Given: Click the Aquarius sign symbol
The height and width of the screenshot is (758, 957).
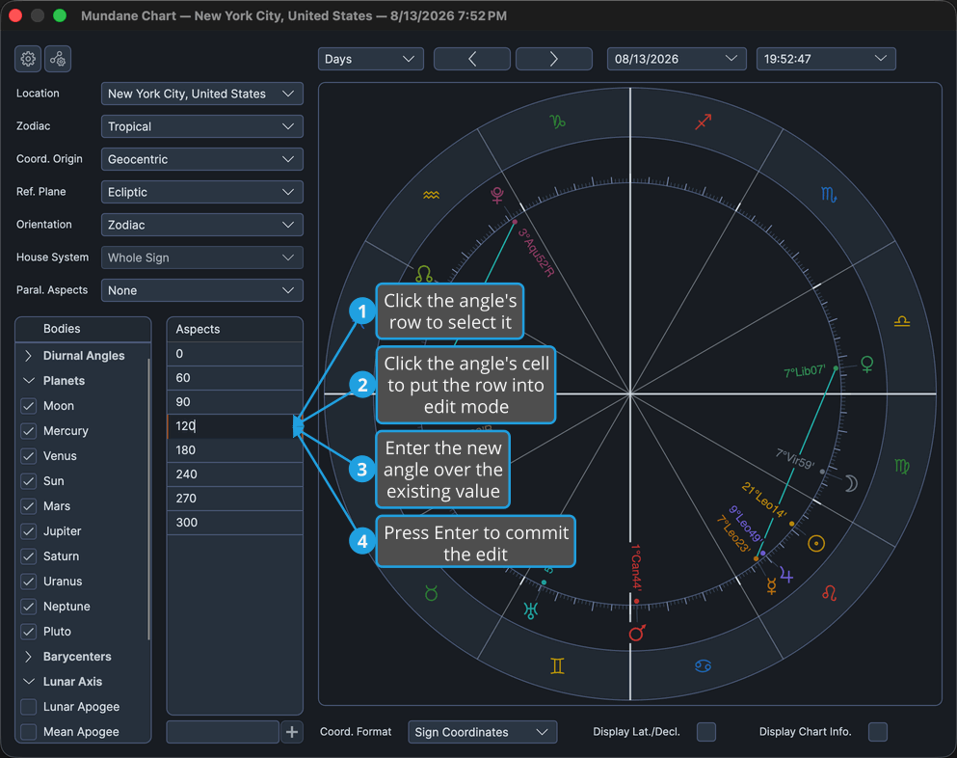Looking at the screenshot, I should (431, 195).
